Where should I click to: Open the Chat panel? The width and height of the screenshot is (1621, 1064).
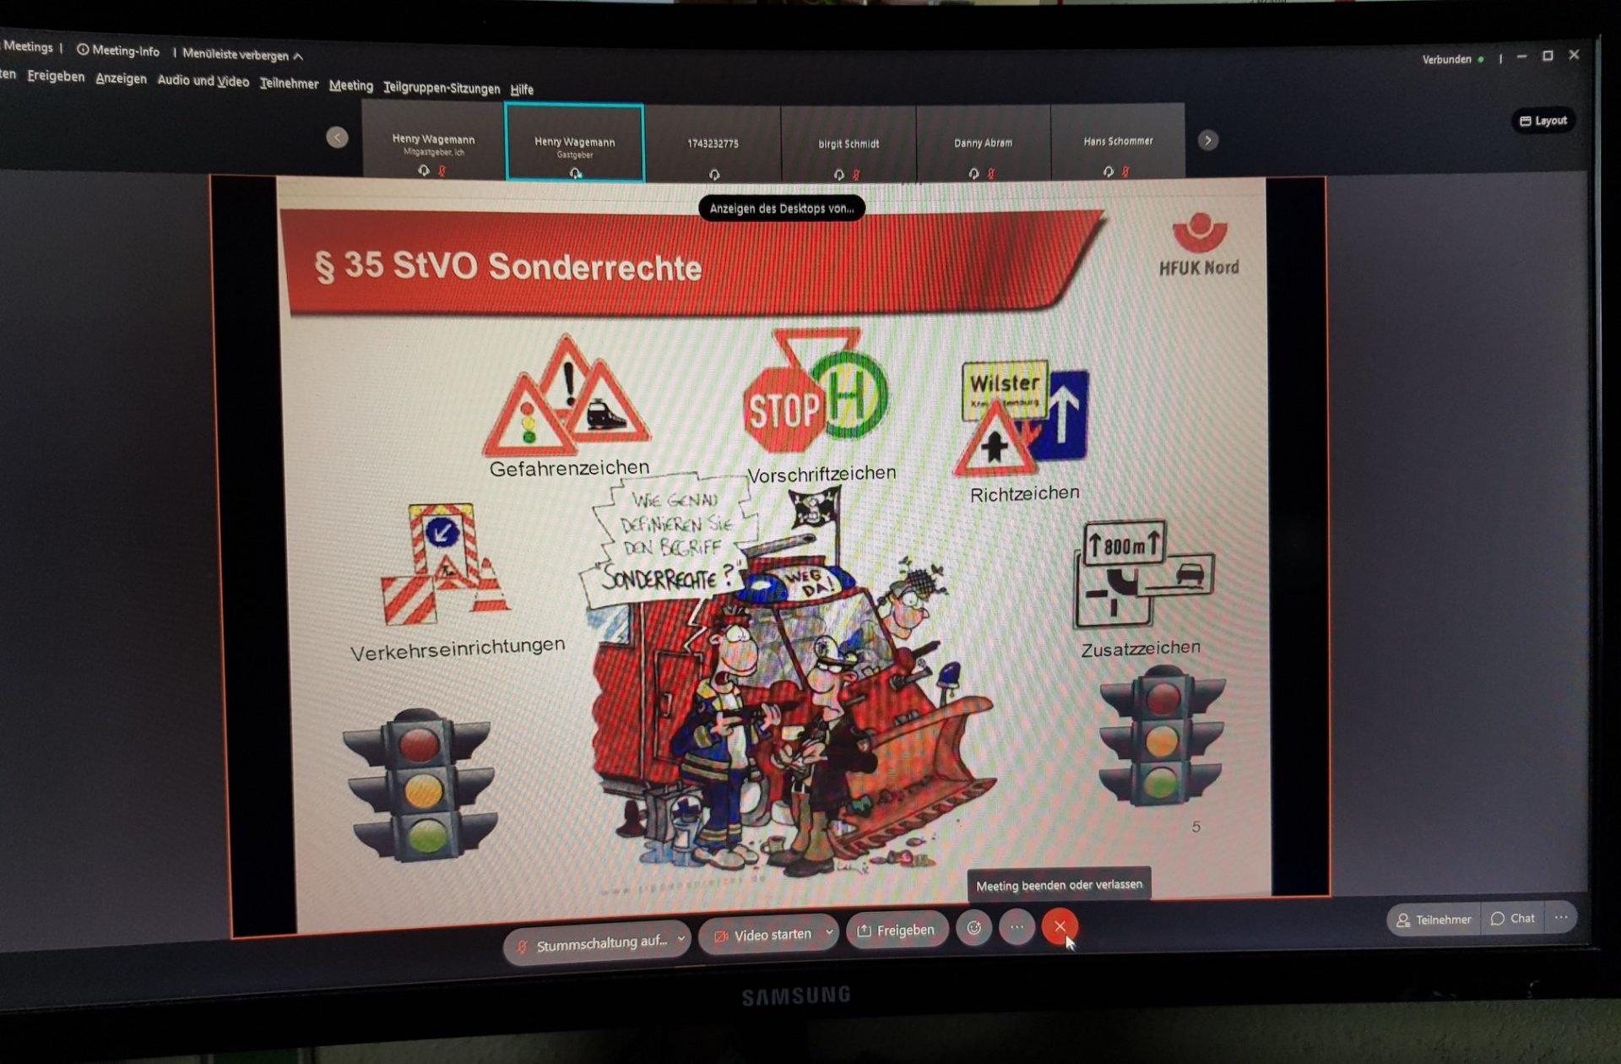[x=1513, y=918]
